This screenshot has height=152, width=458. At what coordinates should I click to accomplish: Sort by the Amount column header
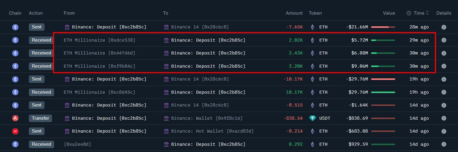pyautogui.click(x=294, y=13)
